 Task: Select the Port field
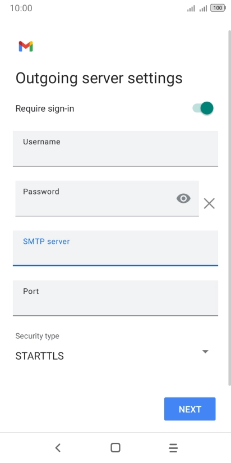click(x=115, y=298)
